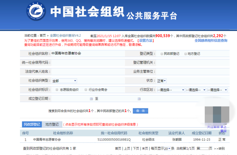This screenshot has width=237, height=155.
Task: Open 全国慈善组织信息查询 link
Action: click(211, 40)
